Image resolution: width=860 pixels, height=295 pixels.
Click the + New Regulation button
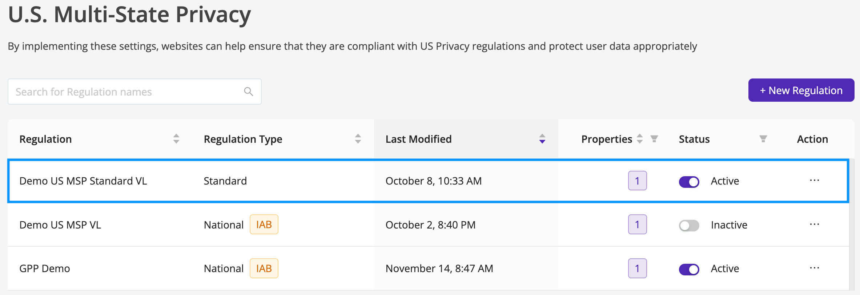(x=801, y=90)
